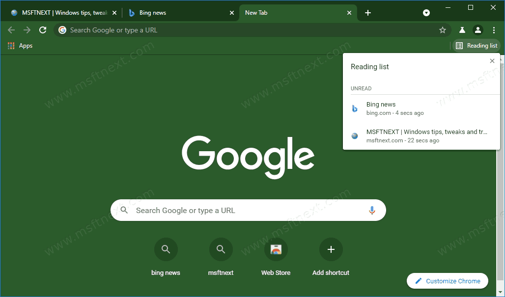The height and width of the screenshot is (297, 505).
Task: Maximize the Chrome window
Action: [x=471, y=7]
